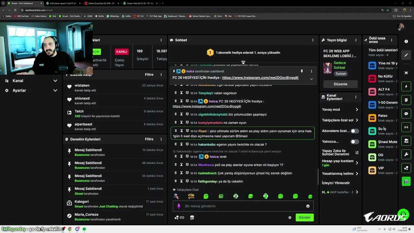414x233 pixels.
Task: Open chat settings gear next to Gönder
Action: click(x=290, y=217)
